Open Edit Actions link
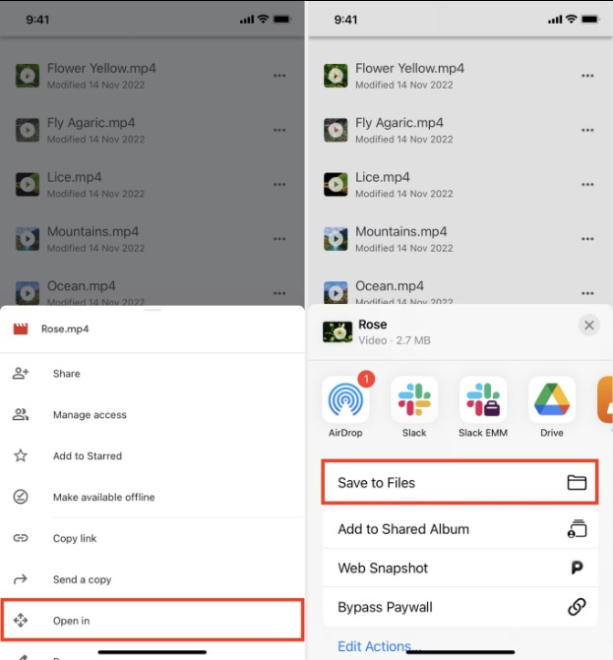The width and height of the screenshot is (613, 660). pos(379,646)
